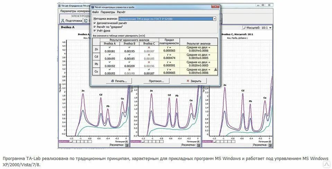This screenshot has width=332, height=169.
Task: Toggle the checkmark above Pb Ячейка B value 0.00209
Action: [129, 62]
